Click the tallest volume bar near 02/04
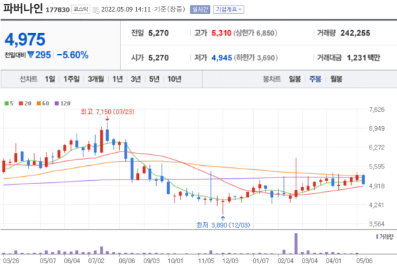The height and width of the screenshot is (270, 397). pyautogui.click(x=296, y=243)
